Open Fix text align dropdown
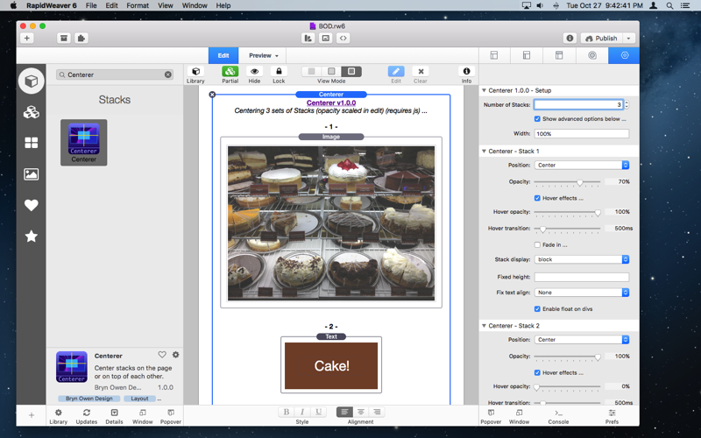This screenshot has height=438, width=701. (x=582, y=293)
